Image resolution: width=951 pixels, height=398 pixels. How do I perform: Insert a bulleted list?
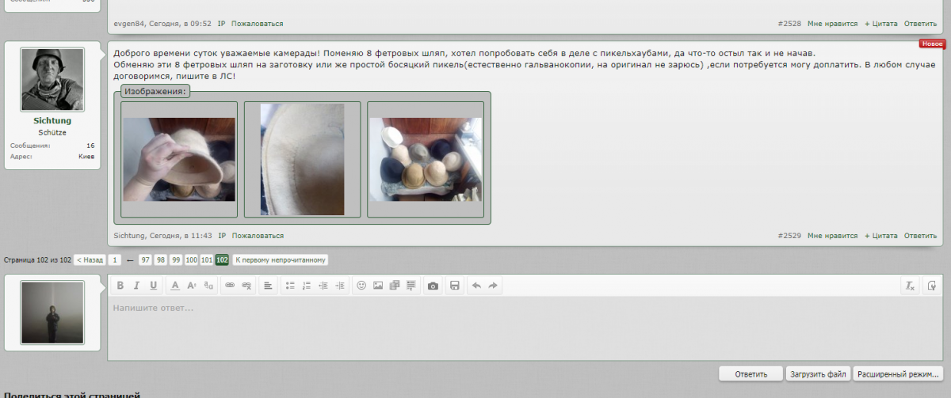point(290,286)
